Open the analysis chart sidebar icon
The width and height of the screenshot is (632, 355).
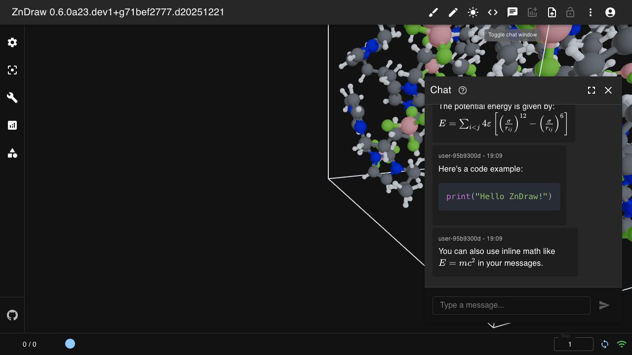[x=12, y=125]
